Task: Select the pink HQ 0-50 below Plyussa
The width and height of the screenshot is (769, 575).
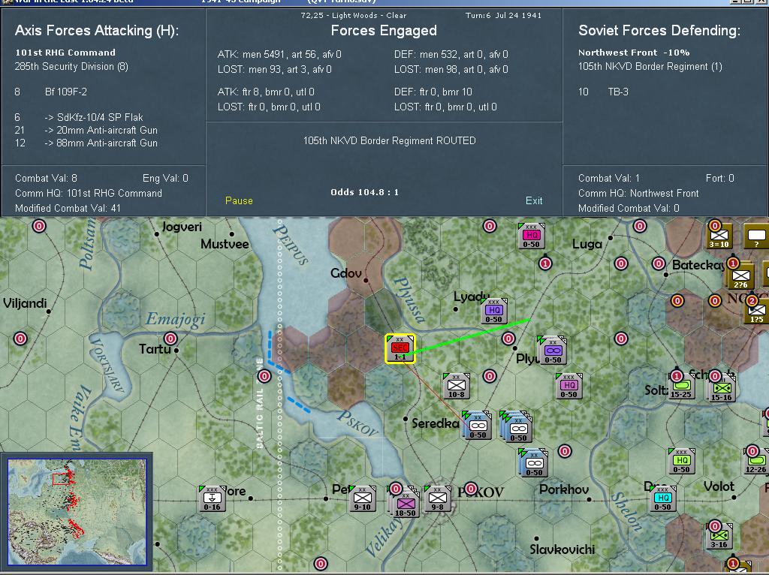Action: coord(569,386)
